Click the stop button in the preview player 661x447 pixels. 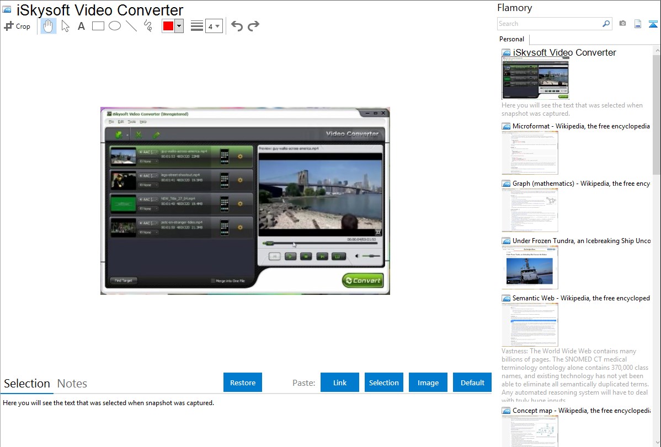[x=306, y=256]
